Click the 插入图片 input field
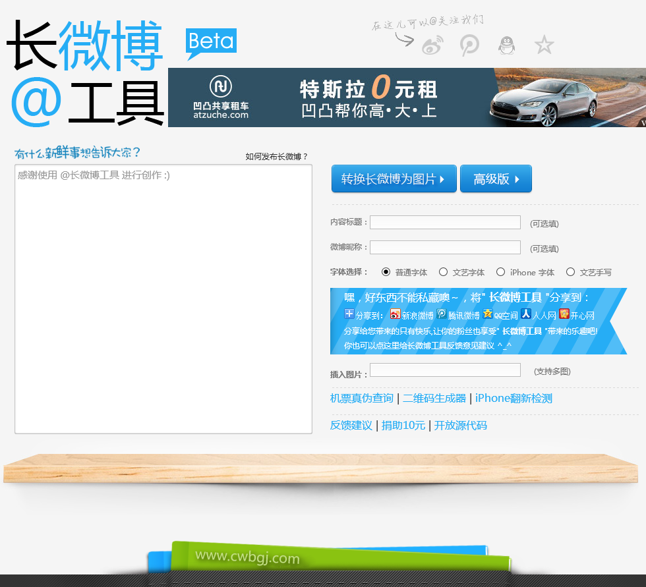 (x=445, y=370)
